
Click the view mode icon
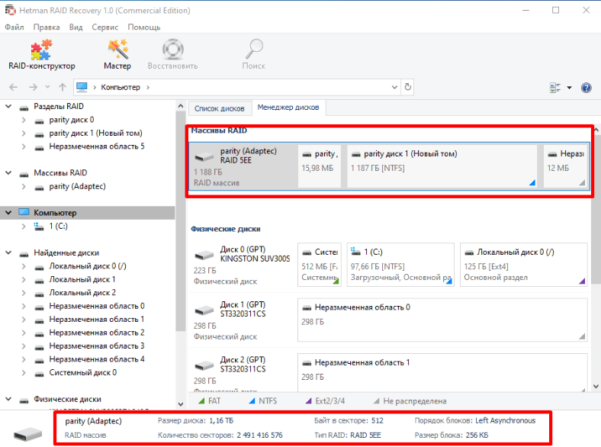pos(554,88)
